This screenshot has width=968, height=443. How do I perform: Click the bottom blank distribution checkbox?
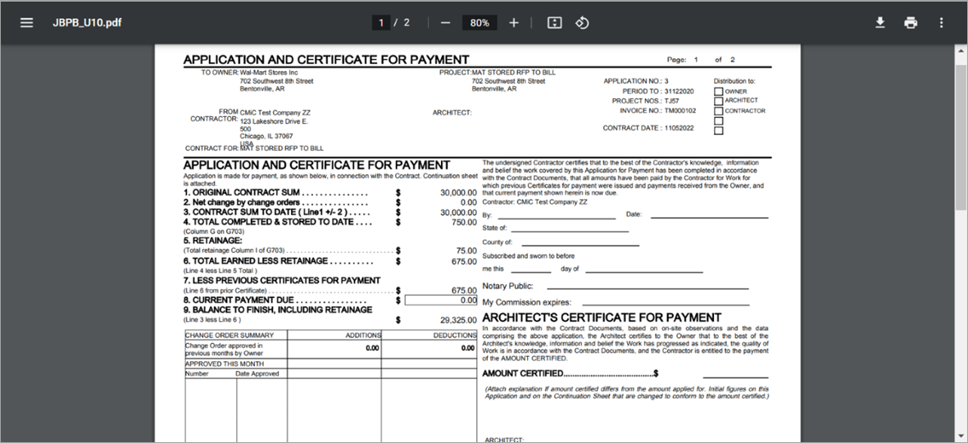[x=718, y=131]
